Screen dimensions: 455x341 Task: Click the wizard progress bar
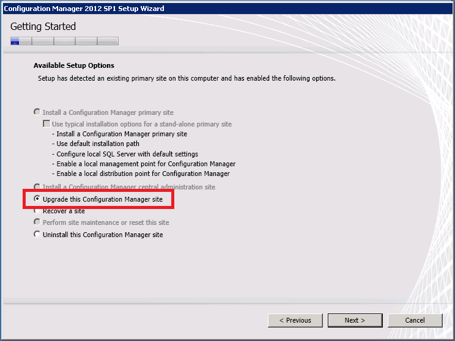(x=64, y=41)
